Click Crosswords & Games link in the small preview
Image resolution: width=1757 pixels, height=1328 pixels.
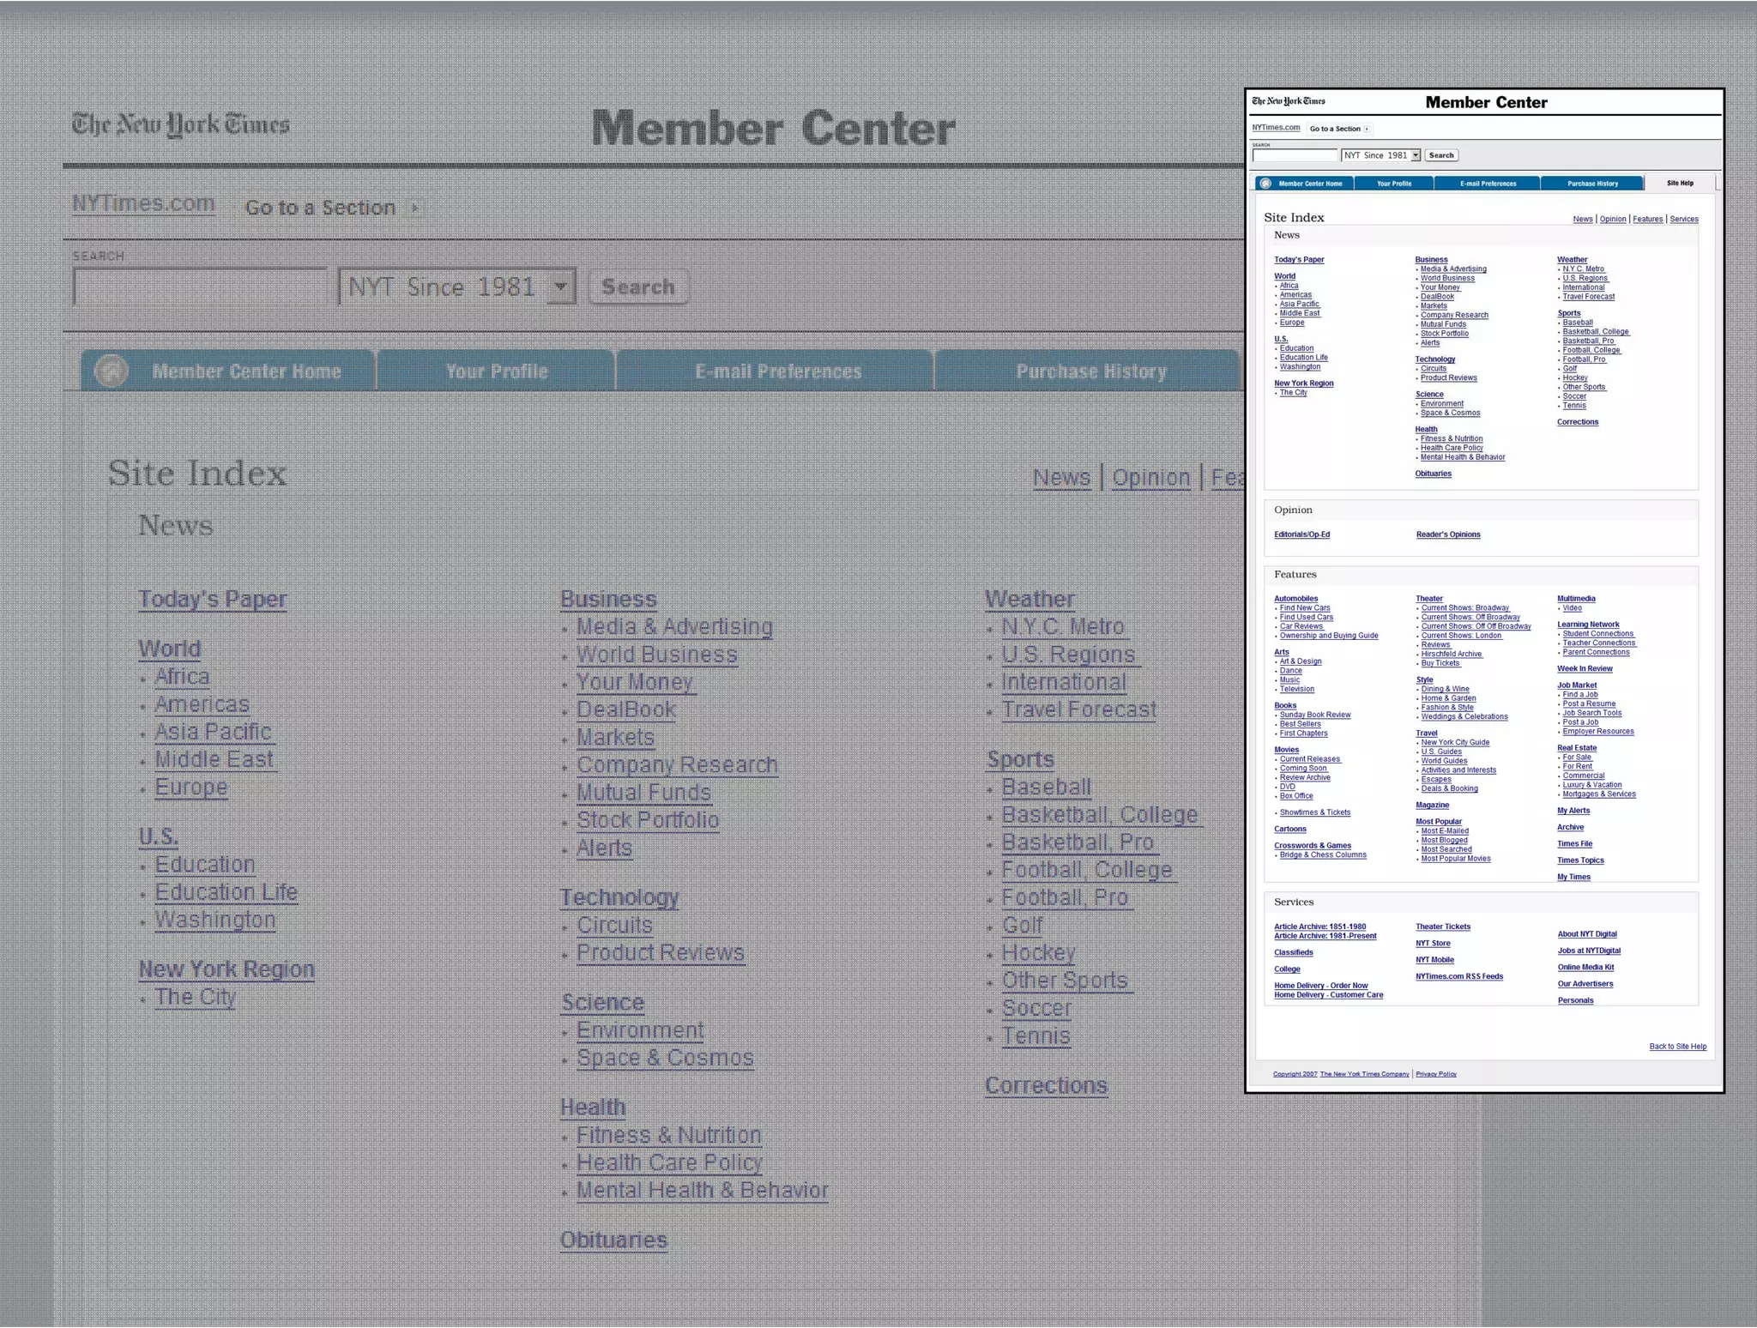click(x=1313, y=846)
